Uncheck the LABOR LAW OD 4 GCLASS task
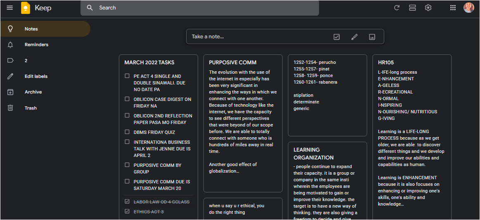Viewport: 480px width, 220px height. 127,202
